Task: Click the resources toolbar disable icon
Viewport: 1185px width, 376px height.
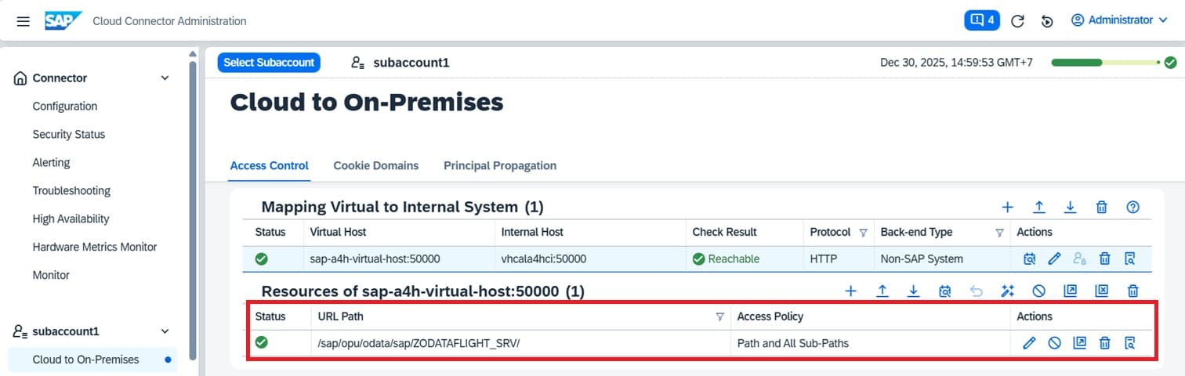Action: tap(1039, 291)
